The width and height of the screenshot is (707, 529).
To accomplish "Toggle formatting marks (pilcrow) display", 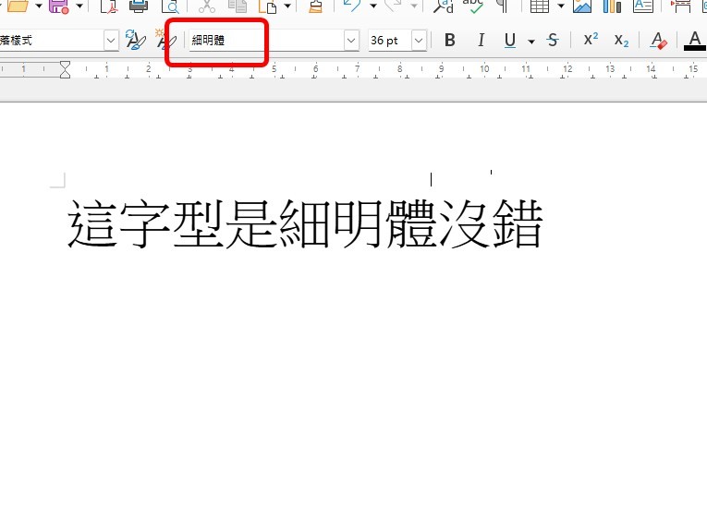I will pyautogui.click(x=502, y=6).
